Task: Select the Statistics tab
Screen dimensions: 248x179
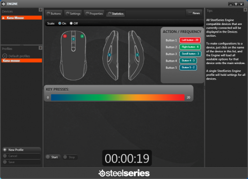Action: click(116, 14)
